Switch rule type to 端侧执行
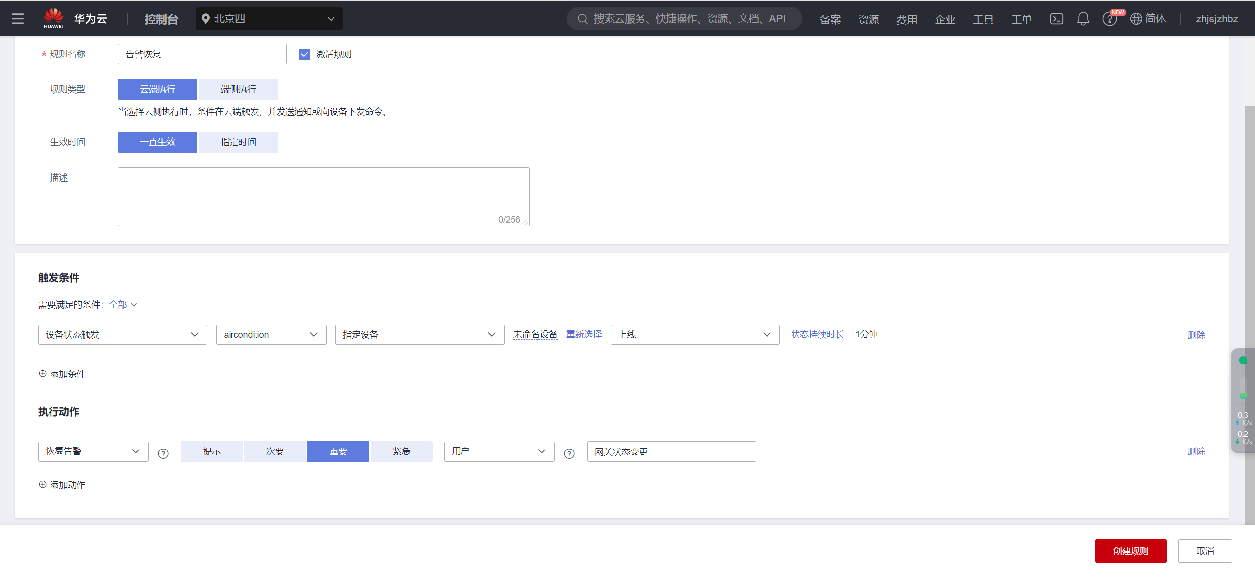This screenshot has height=583, width=1255. 238,89
